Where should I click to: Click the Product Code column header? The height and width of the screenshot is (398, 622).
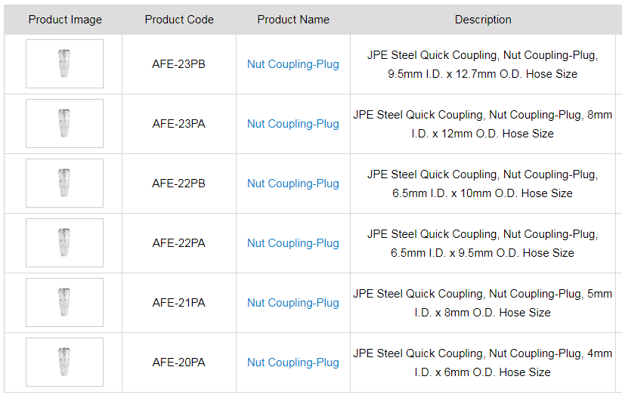coord(179,20)
